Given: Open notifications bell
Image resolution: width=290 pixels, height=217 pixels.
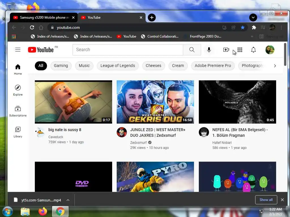Looking at the screenshot, I should tap(253, 50).
